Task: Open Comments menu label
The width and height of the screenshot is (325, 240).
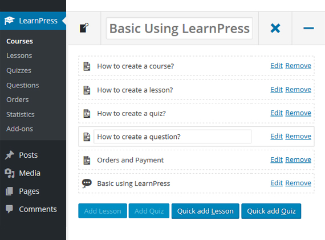Action: 38,209
